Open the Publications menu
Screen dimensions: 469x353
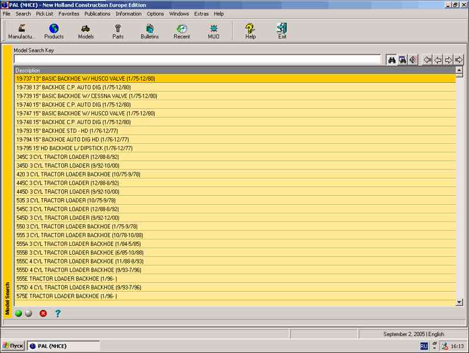click(97, 14)
